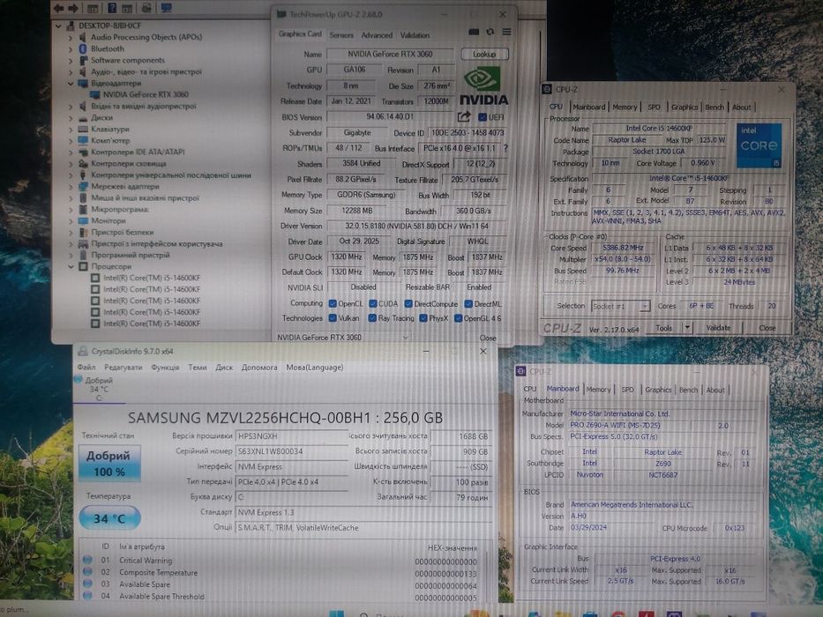Viewport: 823px width, 617px height.
Task: Open the Файл menu in CrystalDiskInfo
Action: point(86,368)
